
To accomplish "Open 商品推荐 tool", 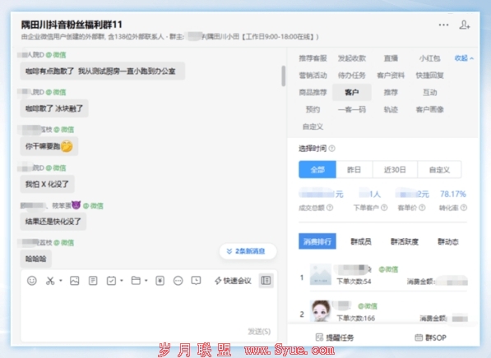I will (x=313, y=92).
